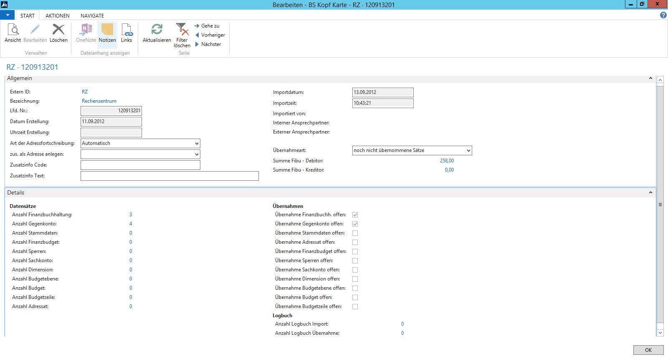Open Art der Adressfortschreibung dropdown

pos(197,143)
